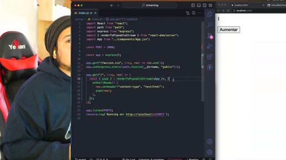The height and width of the screenshot is (160, 286).
Task: Click the editor vertical scrollbar
Action: point(202,62)
